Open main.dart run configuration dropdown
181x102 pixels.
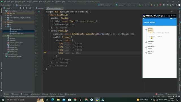coord(120,5)
